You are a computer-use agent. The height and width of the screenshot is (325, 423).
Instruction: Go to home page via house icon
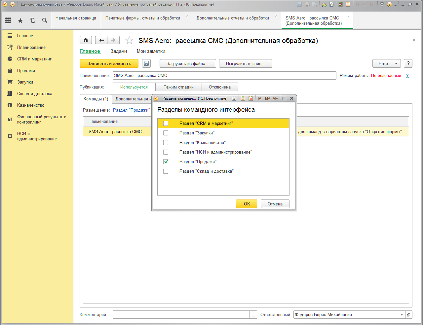[x=86, y=40]
